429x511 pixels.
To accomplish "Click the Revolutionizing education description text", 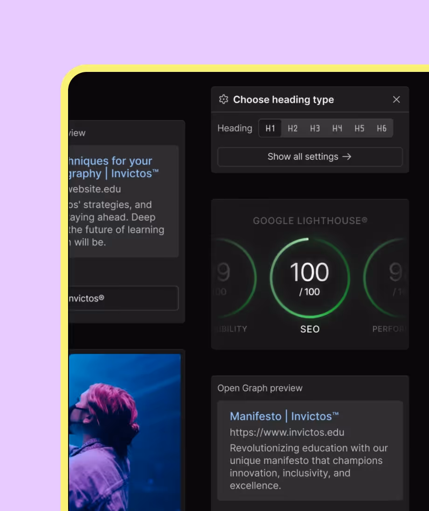I will [309, 467].
